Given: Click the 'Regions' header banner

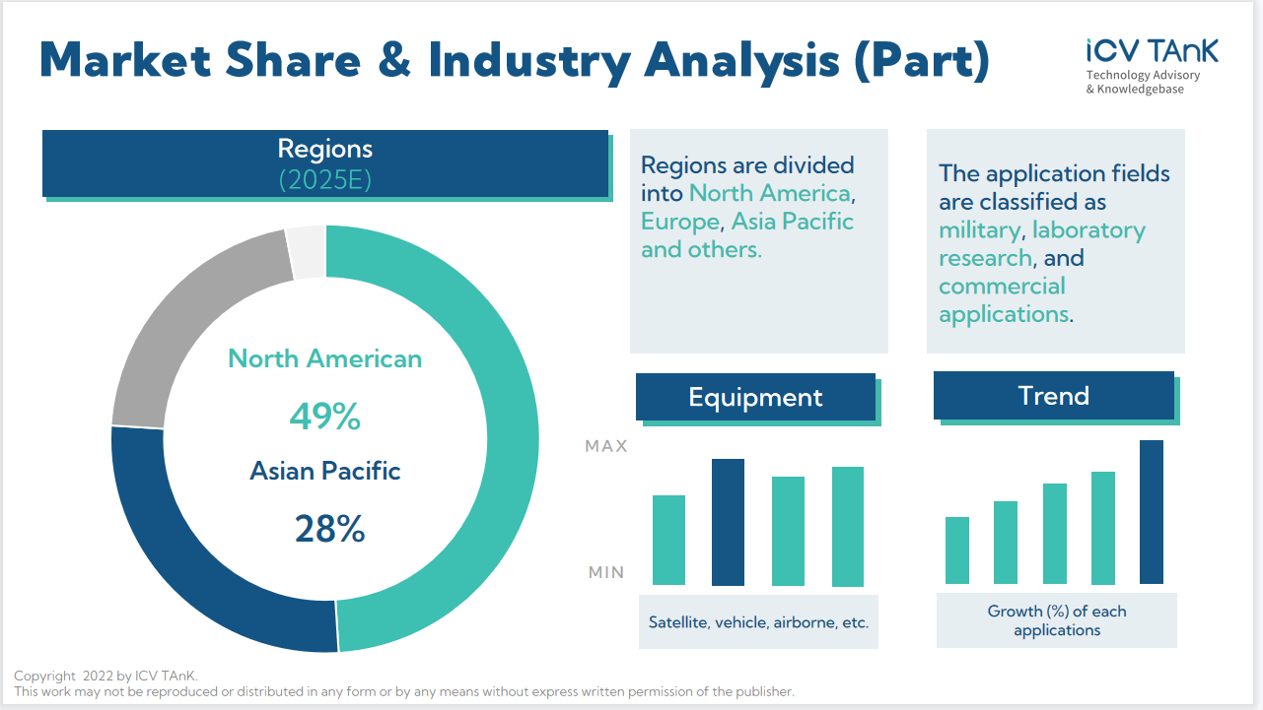Looking at the screenshot, I should (325, 163).
